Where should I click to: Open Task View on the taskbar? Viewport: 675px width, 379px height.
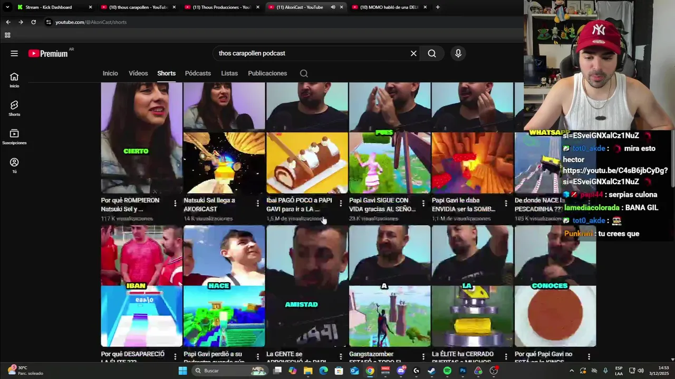point(277,371)
